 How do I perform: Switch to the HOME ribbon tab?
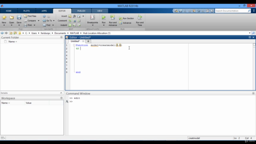coord(9,11)
